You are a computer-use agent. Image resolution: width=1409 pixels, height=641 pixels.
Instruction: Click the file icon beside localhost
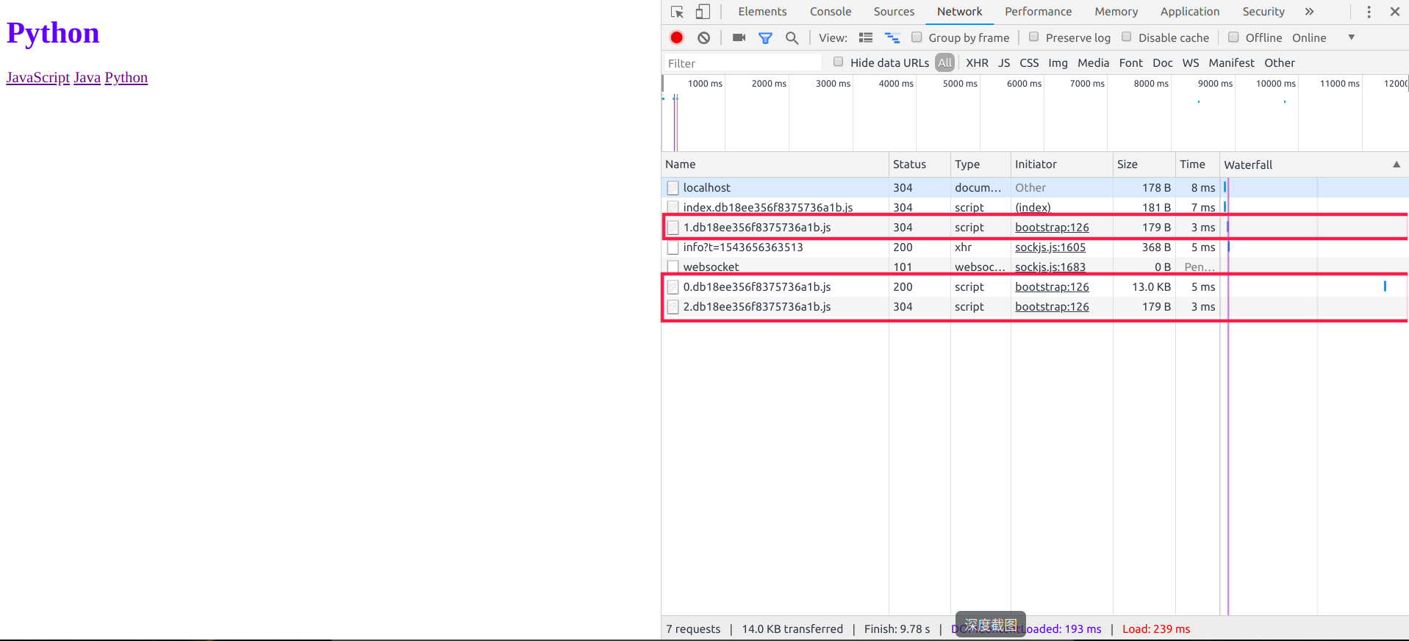[x=673, y=188]
